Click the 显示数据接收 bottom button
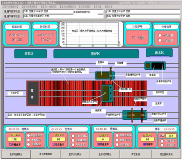The width and height of the screenshot is (182, 159). (45, 154)
